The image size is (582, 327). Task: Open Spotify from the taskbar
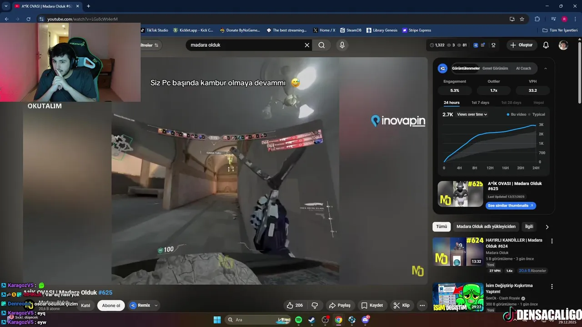[298, 320]
